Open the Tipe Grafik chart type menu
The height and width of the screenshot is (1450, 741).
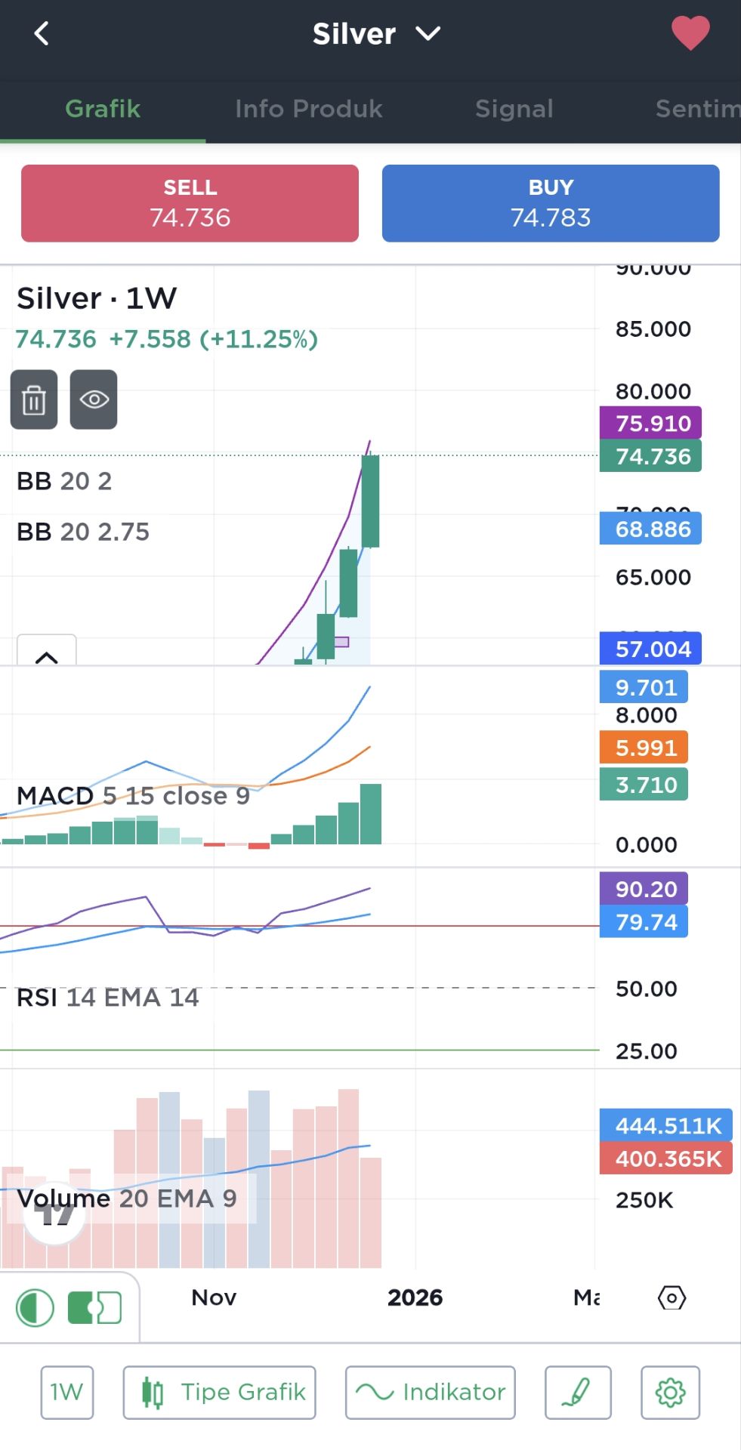[x=219, y=1392]
